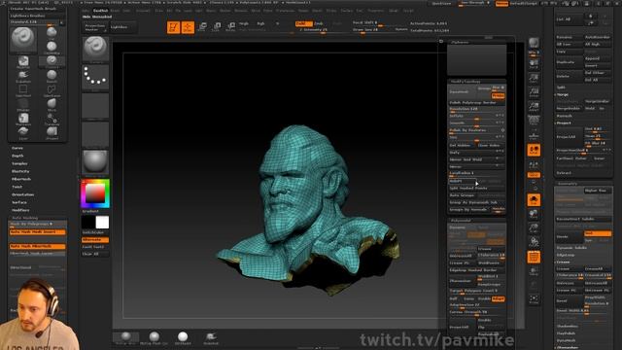Expand the Orientation brush subpalette
Screen dimensions: 622x350
[22, 194]
